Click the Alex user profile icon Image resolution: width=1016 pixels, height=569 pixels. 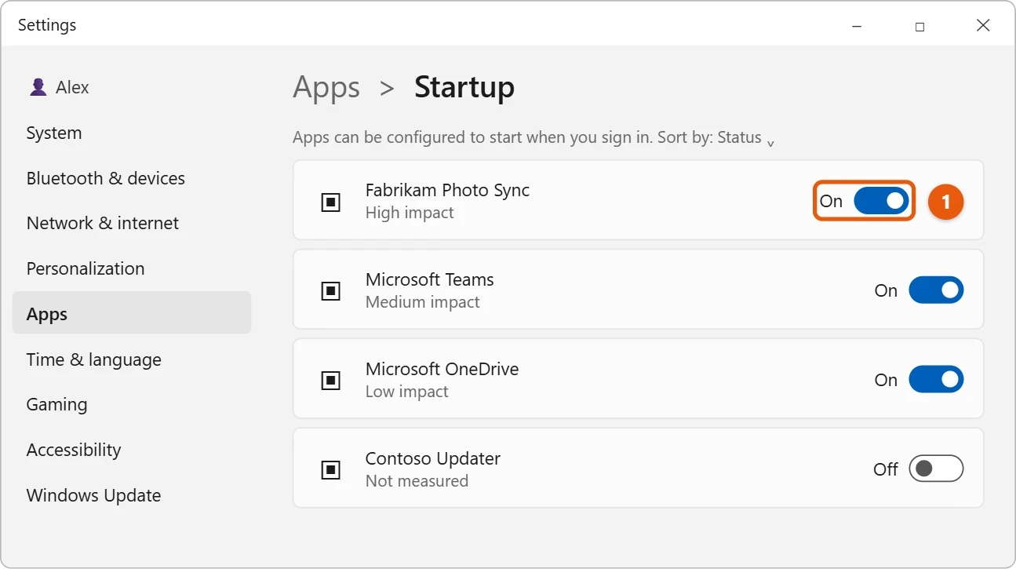38,87
